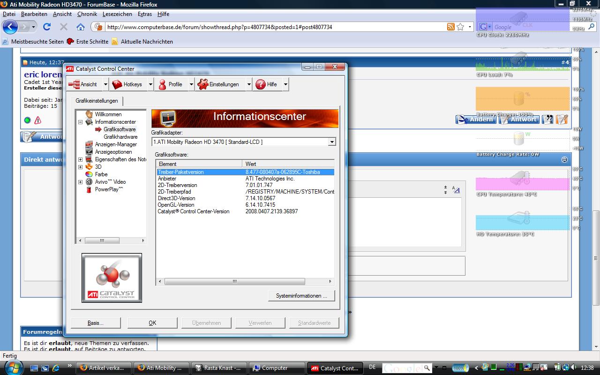Viewport: 600px width, 375px height.
Task: Open the Hilfe help button
Action: (267, 84)
